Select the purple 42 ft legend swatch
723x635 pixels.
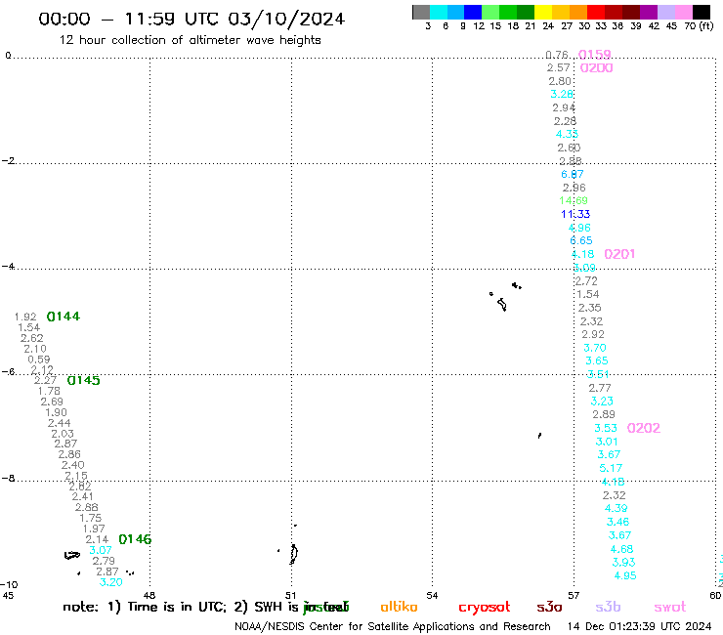649,12
